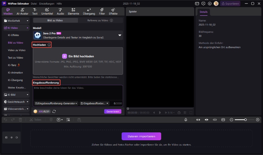The width and height of the screenshot is (263, 155).
Task: Click the info icon beside Referenz zu Video
Action: [111, 20]
